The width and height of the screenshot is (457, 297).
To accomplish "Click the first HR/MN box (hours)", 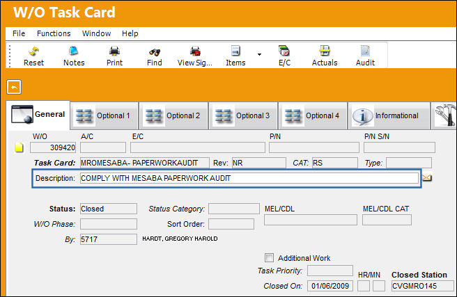I will pos(364,286).
